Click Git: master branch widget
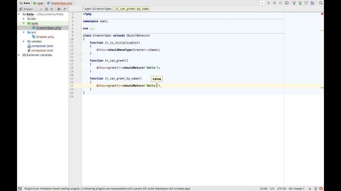Viewport: 341px width, 191px height. tap(296, 189)
